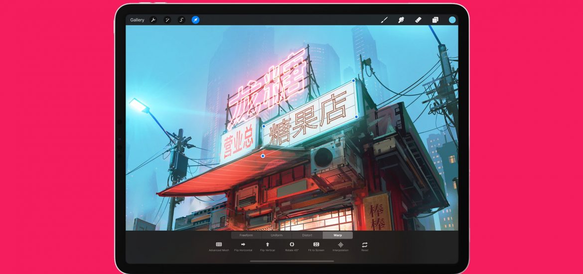The width and height of the screenshot is (583, 274).
Task: Open the Actions wrench menu
Action: coord(153,20)
